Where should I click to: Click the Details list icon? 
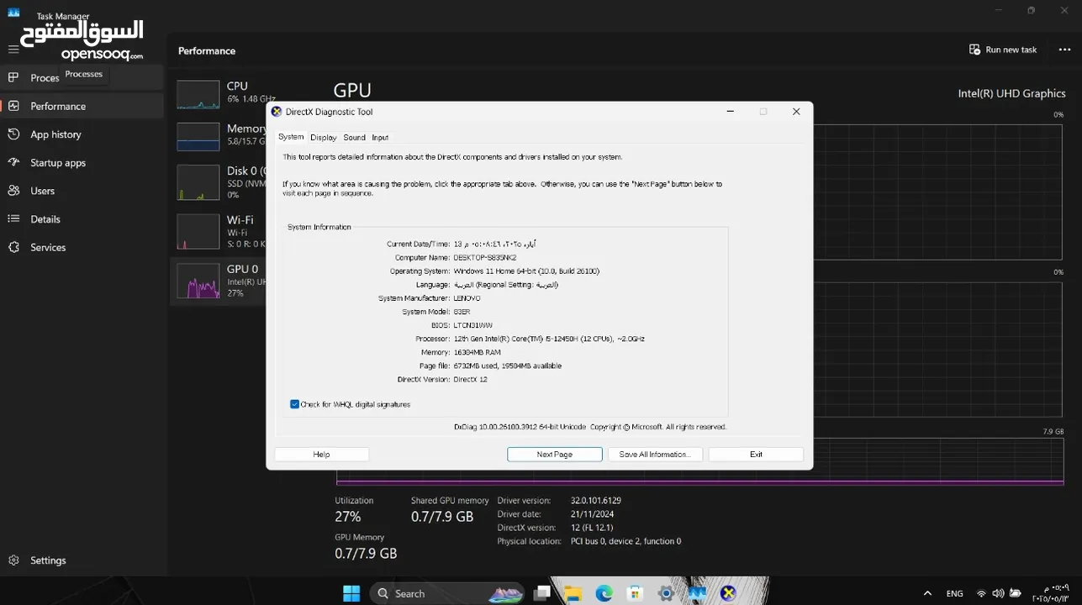click(13, 219)
